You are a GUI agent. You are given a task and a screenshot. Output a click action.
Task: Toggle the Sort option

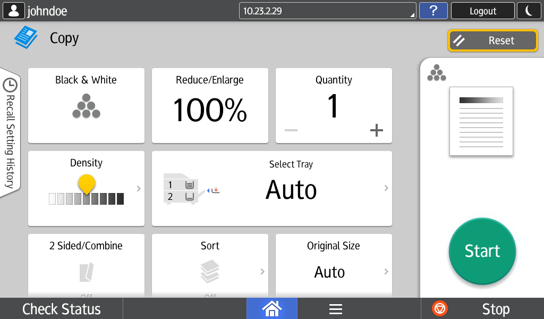[210, 265]
